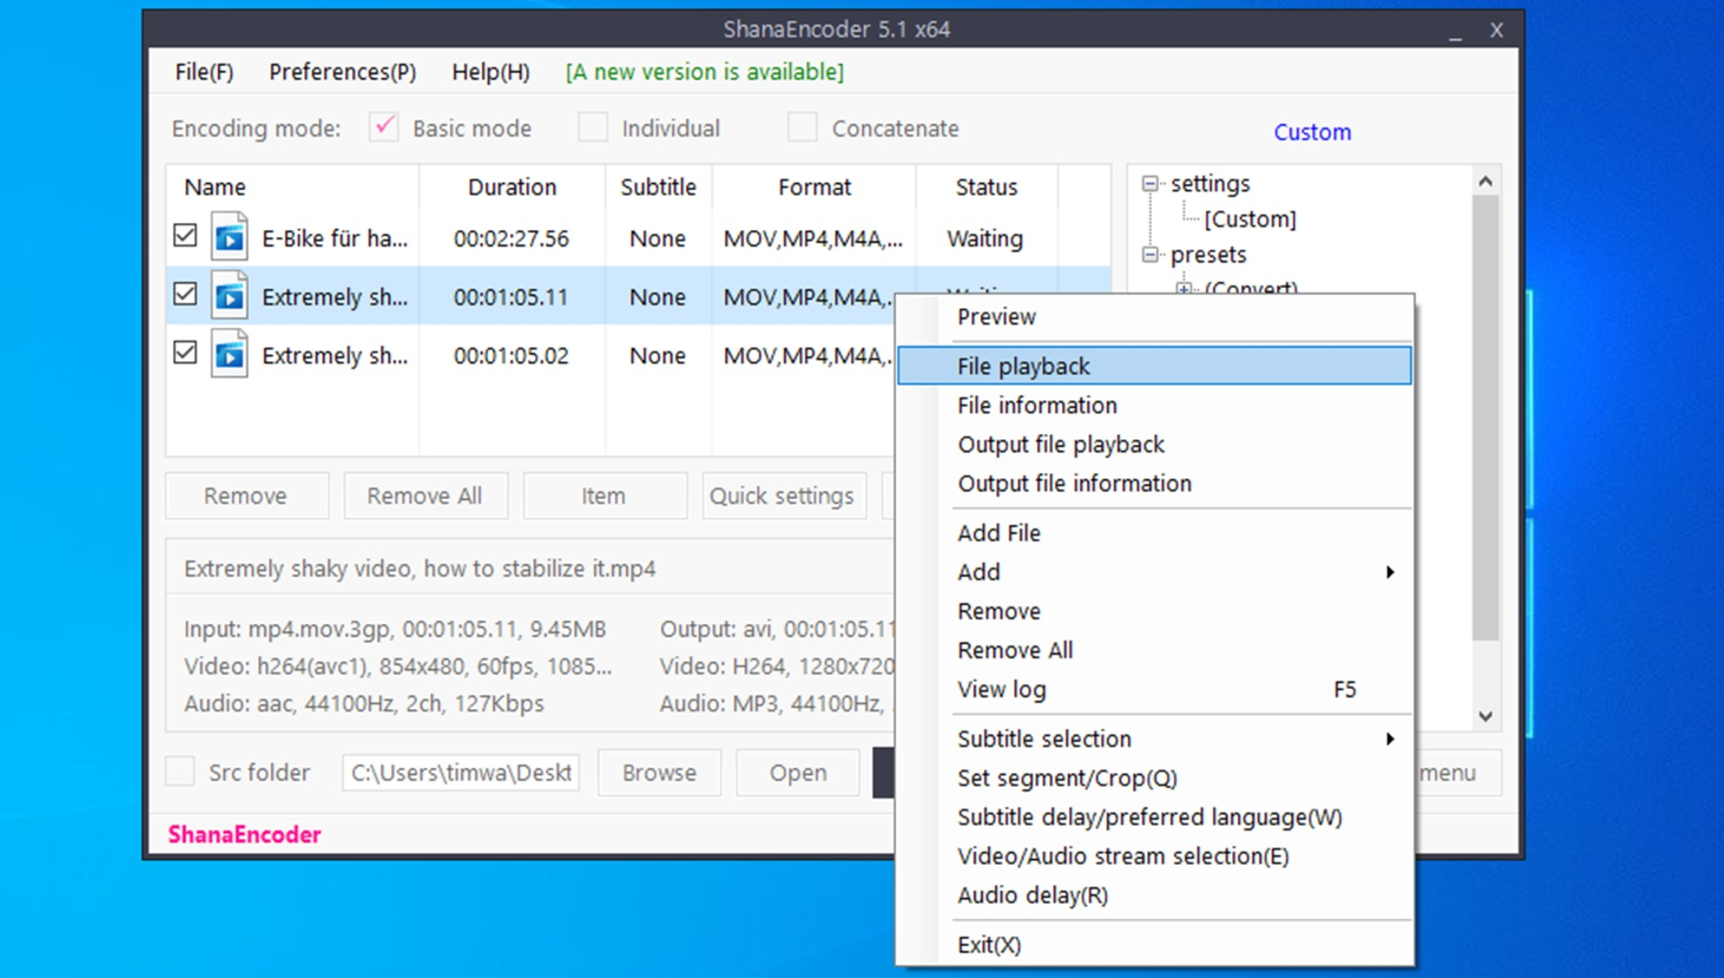Click the Add submenu arrow in the context menu
Viewport: 1724px width, 978px height.
pos(1390,572)
